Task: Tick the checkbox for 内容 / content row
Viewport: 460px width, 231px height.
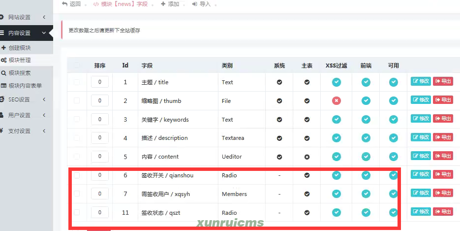Action: (x=77, y=157)
